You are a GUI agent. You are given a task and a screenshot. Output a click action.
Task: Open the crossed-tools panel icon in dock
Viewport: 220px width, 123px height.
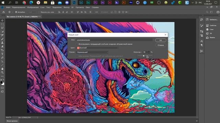[x=202, y=51]
